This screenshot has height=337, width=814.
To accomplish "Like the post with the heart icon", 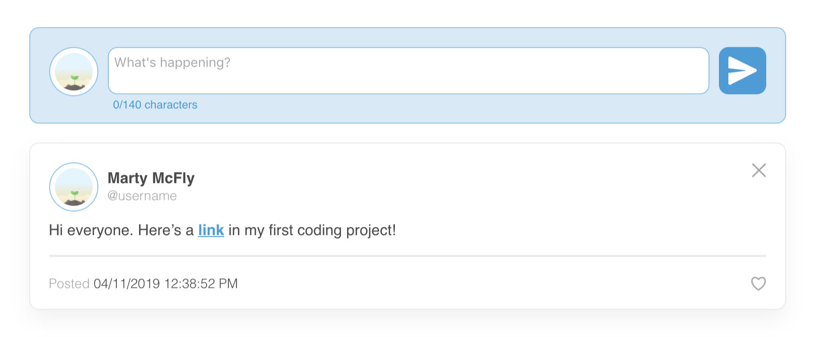I will pos(758,283).
